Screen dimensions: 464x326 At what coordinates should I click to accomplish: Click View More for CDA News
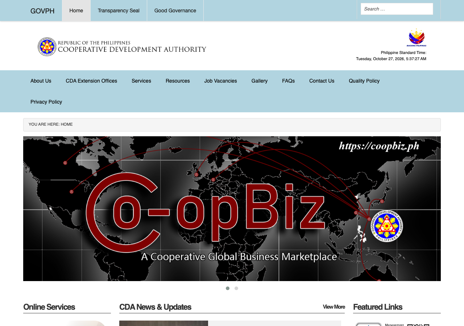[x=334, y=307]
